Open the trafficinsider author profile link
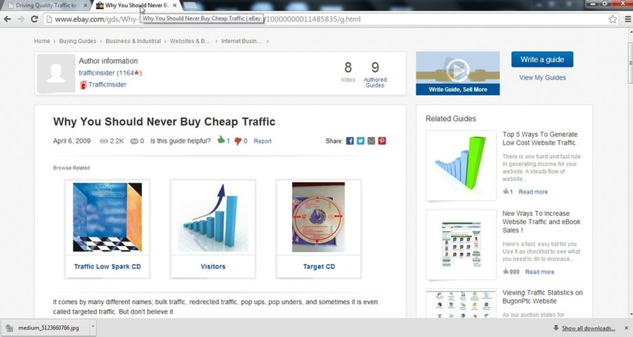Viewport: 633px width, 337px height. pyautogui.click(x=97, y=73)
